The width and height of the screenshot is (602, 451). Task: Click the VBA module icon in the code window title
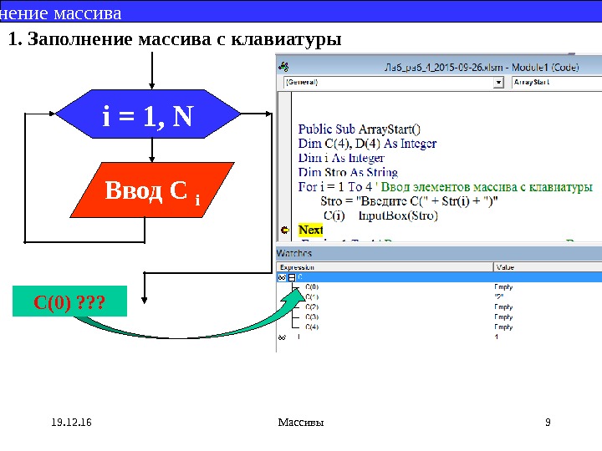[x=283, y=67]
